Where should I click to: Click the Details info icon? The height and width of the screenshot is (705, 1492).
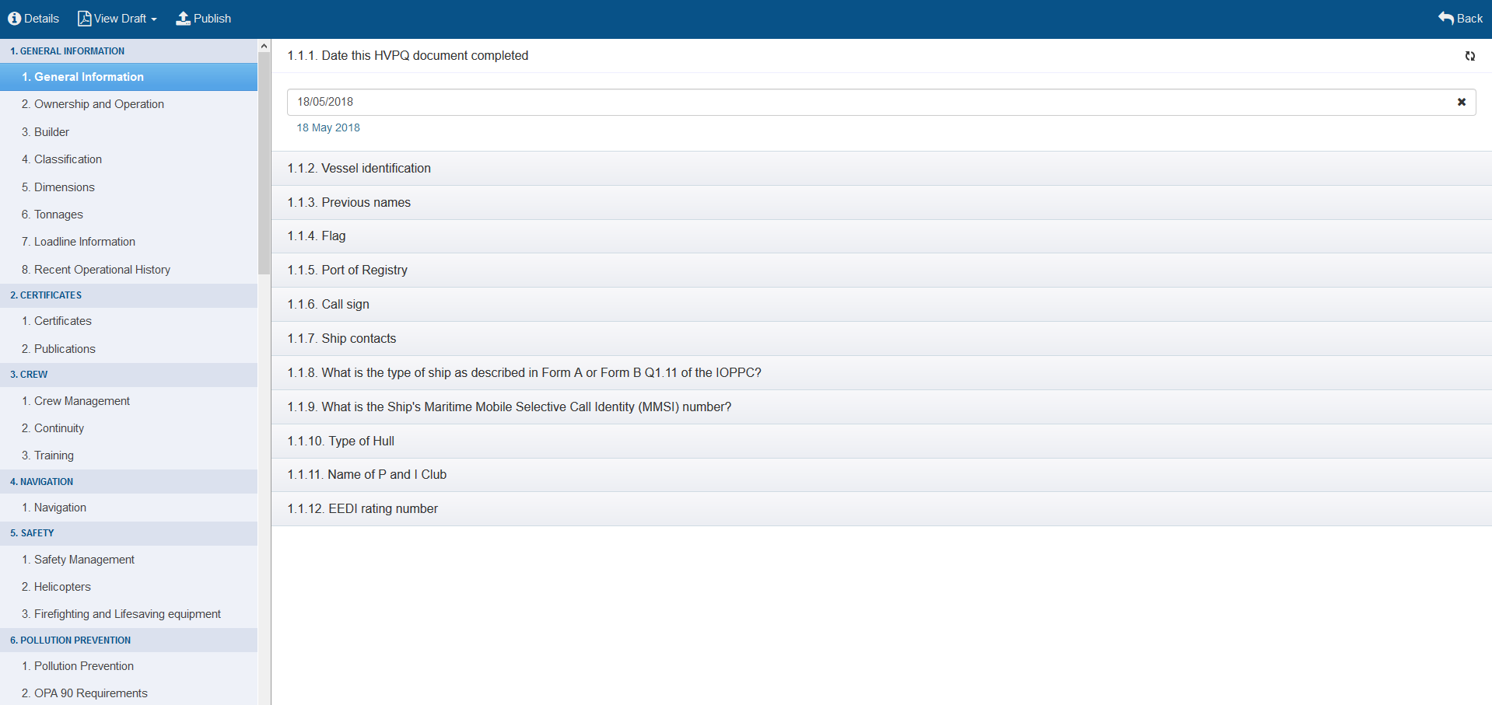pos(14,19)
